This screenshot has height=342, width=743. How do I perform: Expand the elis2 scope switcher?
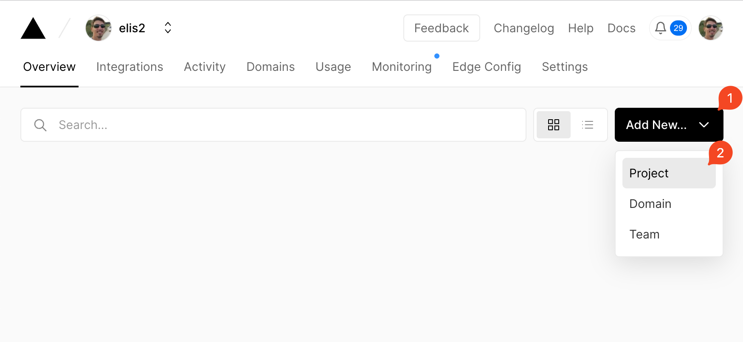pyautogui.click(x=168, y=28)
